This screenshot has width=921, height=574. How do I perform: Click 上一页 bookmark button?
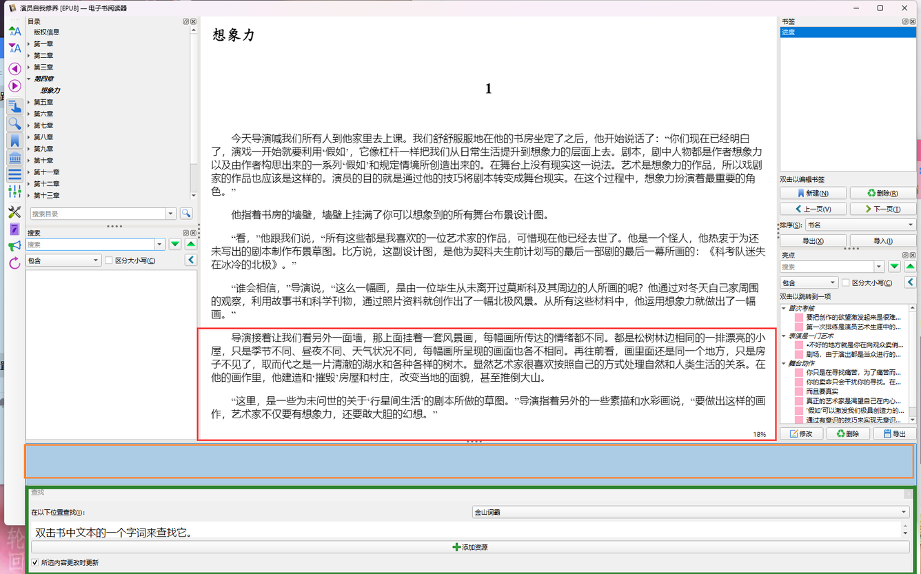pyautogui.click(x=813, y=209)
